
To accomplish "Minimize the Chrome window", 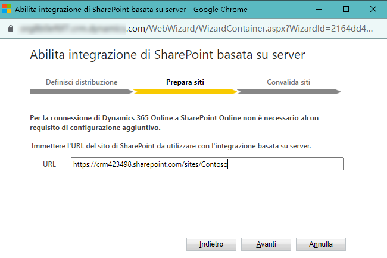I will (x=319, y=9).
